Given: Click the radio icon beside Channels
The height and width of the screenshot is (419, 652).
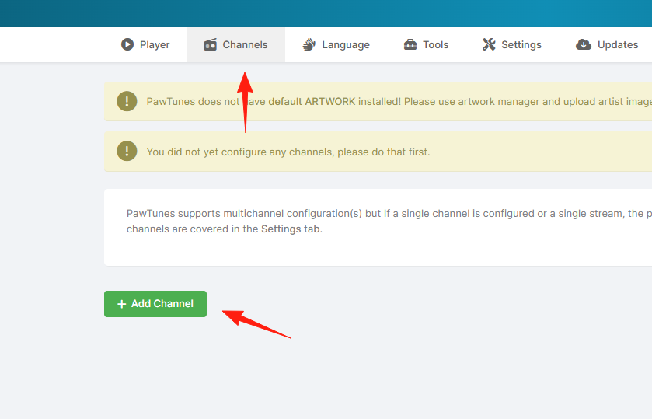Looking at the screenshot, I should coord(211,44).
